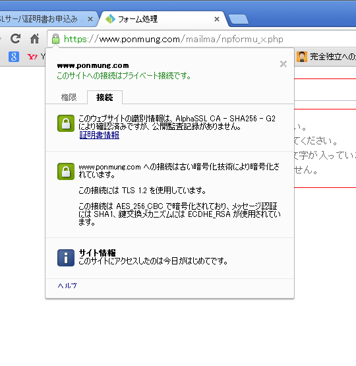Open the Google bookmark icon
Image resolution: width=356 pixels, height=366 pixels.
(14, 57)
